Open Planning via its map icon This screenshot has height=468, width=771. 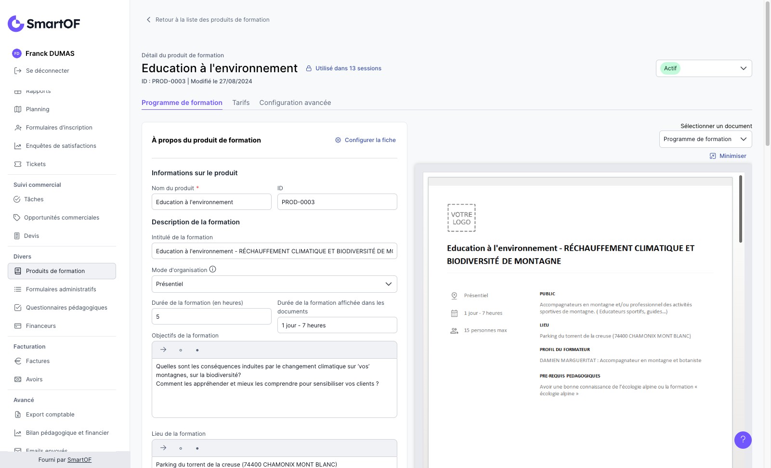(x=18, y=109)
